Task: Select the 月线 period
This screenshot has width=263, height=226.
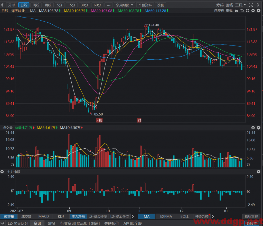Action: coord(48,5)
